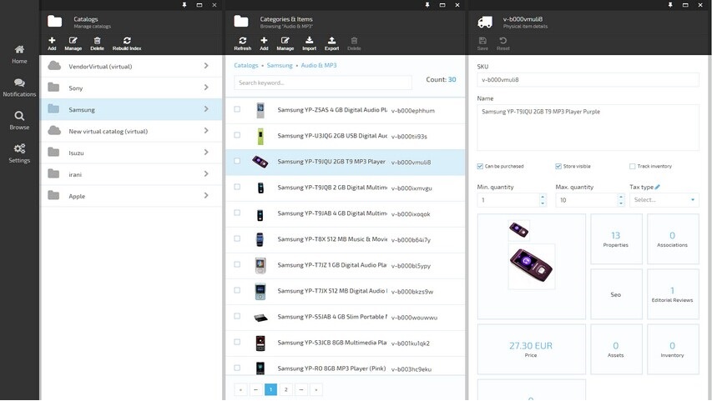Reset the item detail changes

pyautogui.click(x=503, y=43)
